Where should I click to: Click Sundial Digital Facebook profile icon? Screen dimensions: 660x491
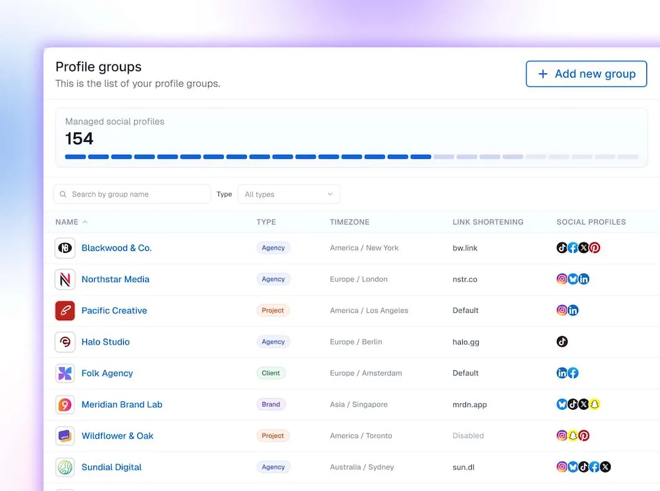[x=594, y=466]
